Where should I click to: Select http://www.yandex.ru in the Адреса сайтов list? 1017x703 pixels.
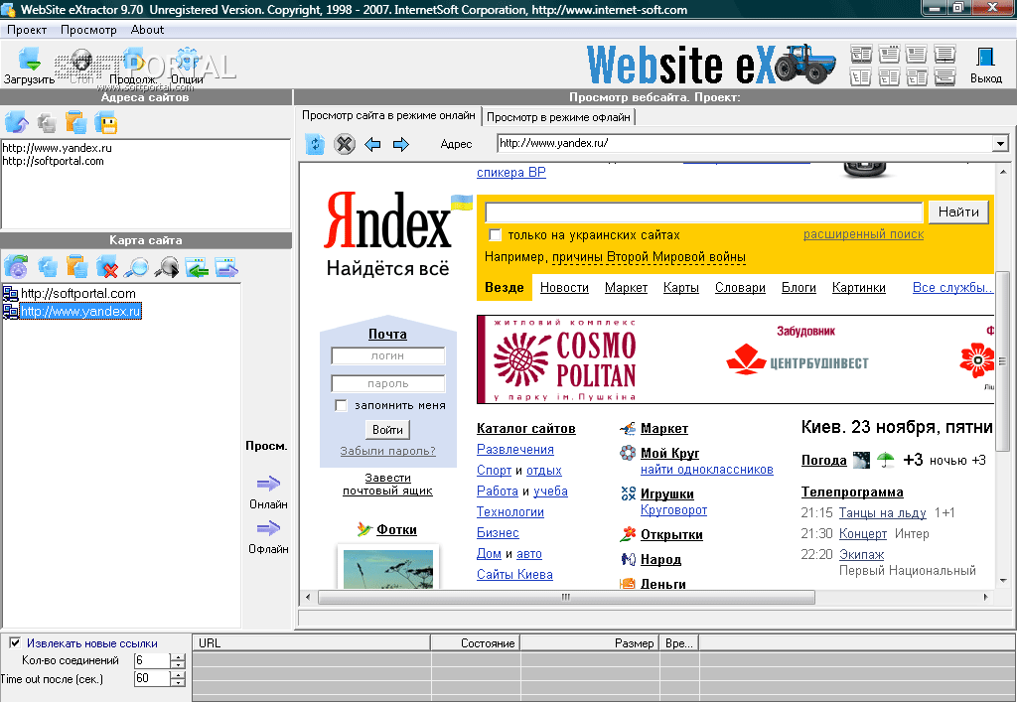(x=57, y=148)
